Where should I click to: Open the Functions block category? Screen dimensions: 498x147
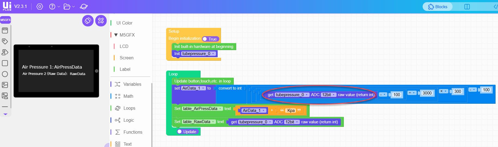pyautogui.click(x=133, y=132)
